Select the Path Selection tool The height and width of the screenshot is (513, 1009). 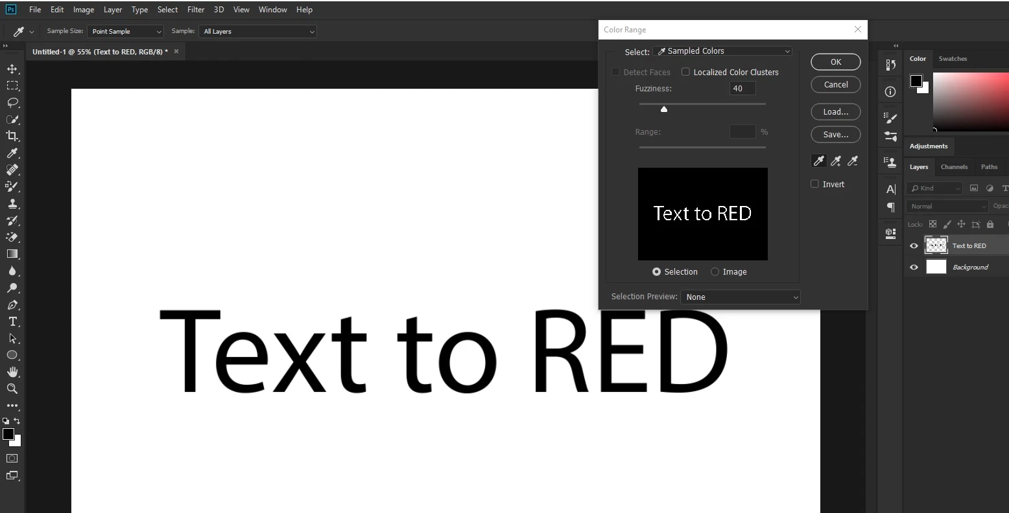12,338
